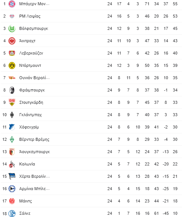This screenshot has height=217, width=182.
Task: Click the Μάιντς team name
Action: tap(25, 201)
